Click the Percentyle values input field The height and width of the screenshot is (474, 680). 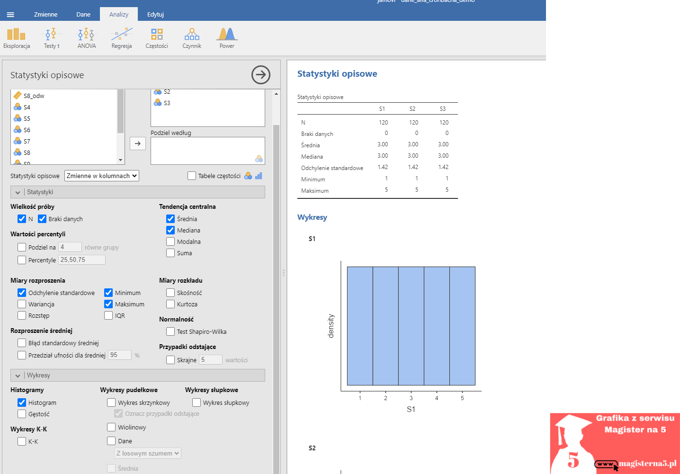click(x=82, y=260)
